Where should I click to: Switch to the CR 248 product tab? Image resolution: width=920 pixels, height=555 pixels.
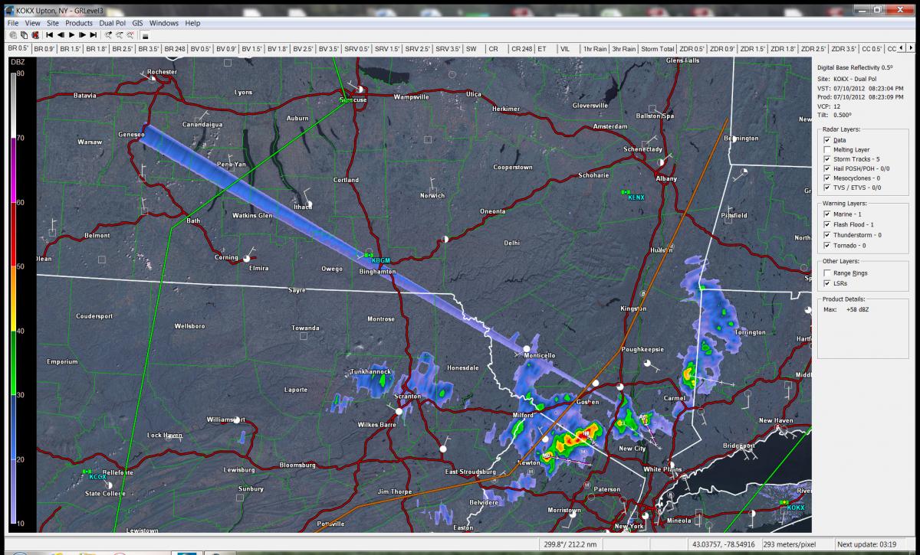coord(521,48)
